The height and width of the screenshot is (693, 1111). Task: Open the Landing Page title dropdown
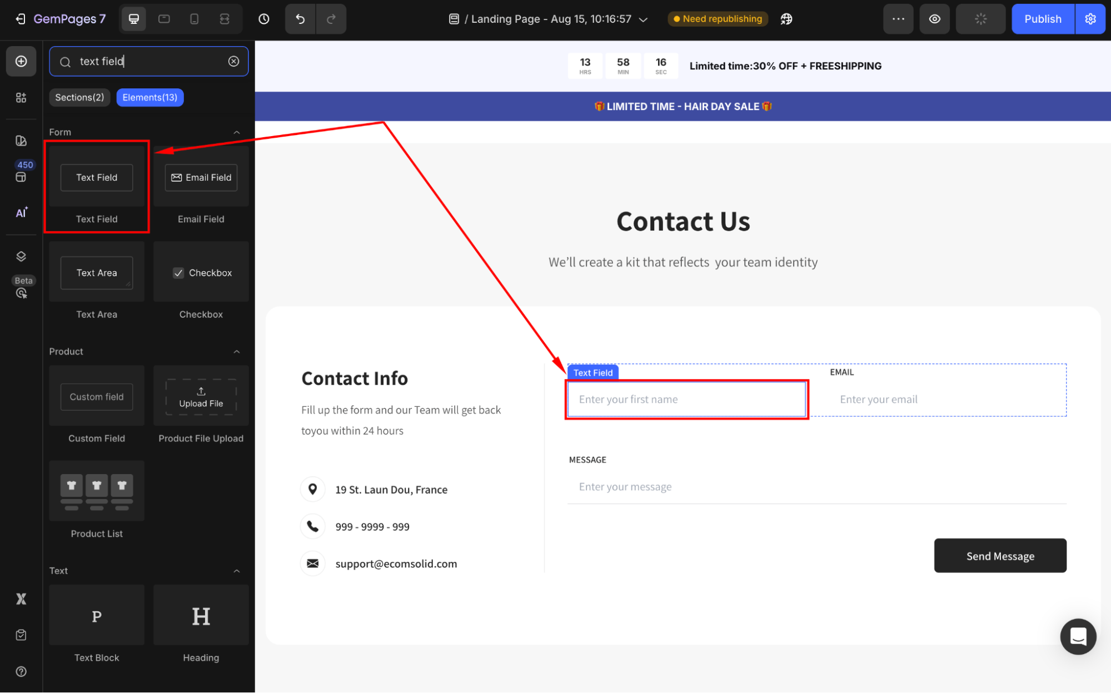coord(643,19)
